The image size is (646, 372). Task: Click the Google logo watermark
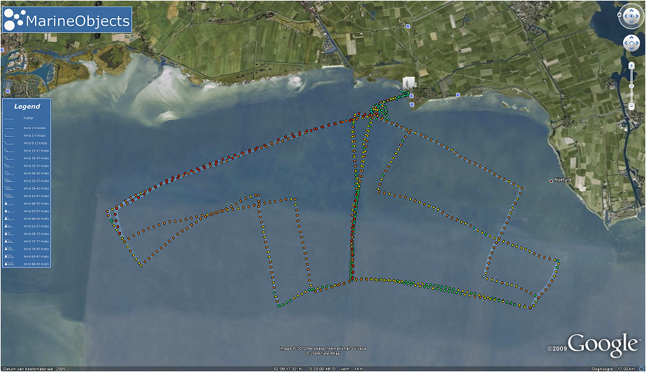tap(603, 344)
